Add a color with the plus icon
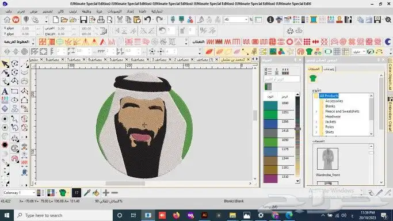 [x=106, y=193]
